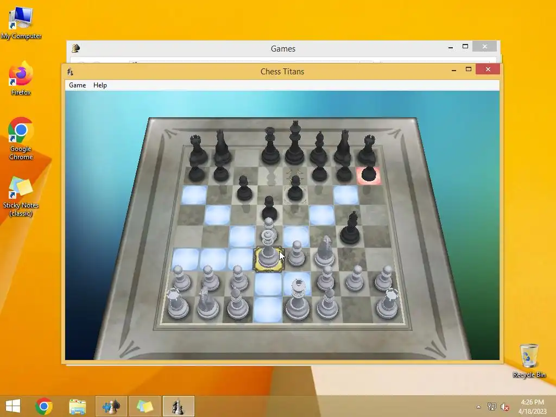
Task: Click the black pawn on d5
Action: (269, 209)
